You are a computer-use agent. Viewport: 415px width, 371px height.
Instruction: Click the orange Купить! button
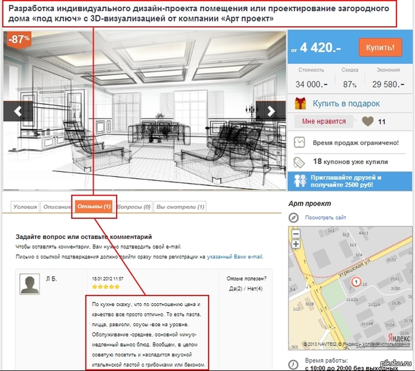tap(380, 48)
